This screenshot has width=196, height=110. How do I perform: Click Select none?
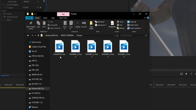pos(133,25)
